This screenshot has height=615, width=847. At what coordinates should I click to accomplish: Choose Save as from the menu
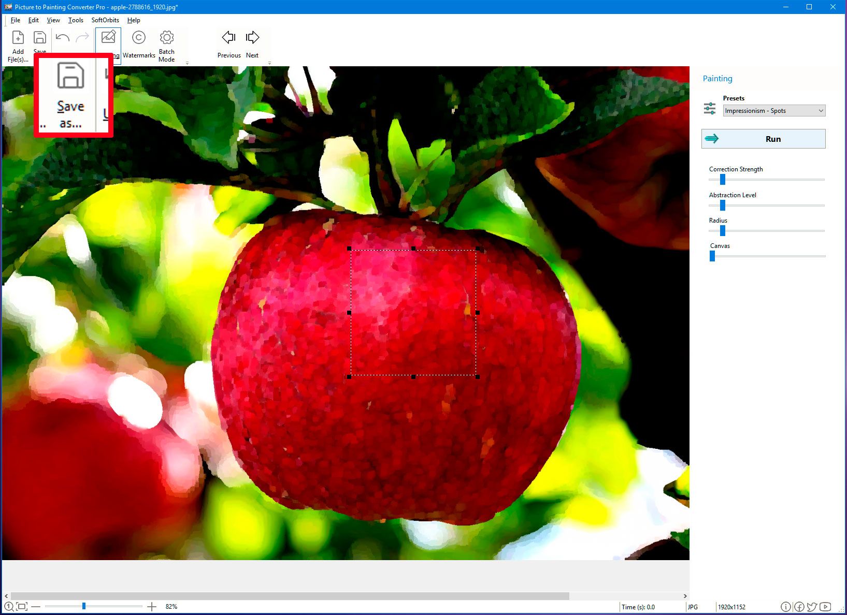point(70,96)
